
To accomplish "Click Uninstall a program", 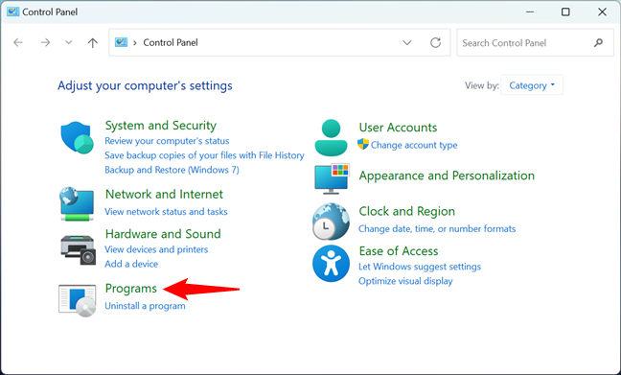I will (x=145, y=306).
